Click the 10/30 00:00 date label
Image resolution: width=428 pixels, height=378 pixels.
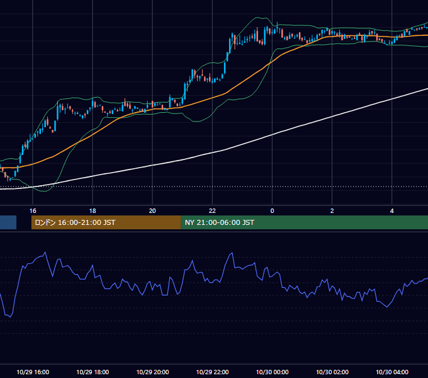pyautogui.click(x=272, y=372)
